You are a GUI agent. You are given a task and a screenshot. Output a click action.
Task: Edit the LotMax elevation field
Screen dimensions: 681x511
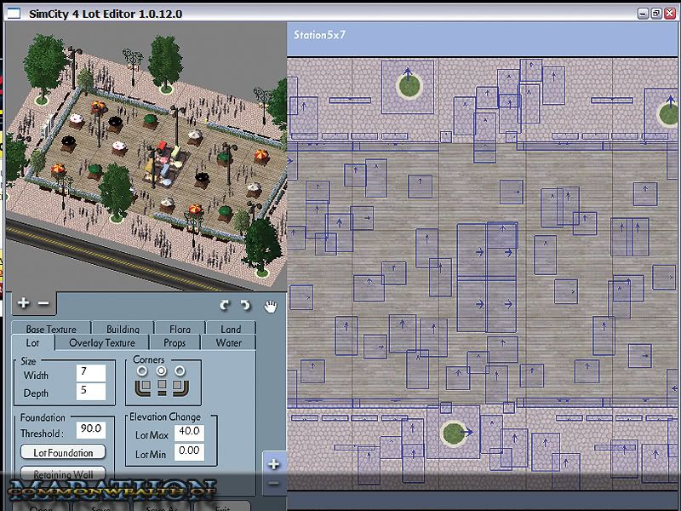pyautogui.click(x=189, y=432)
